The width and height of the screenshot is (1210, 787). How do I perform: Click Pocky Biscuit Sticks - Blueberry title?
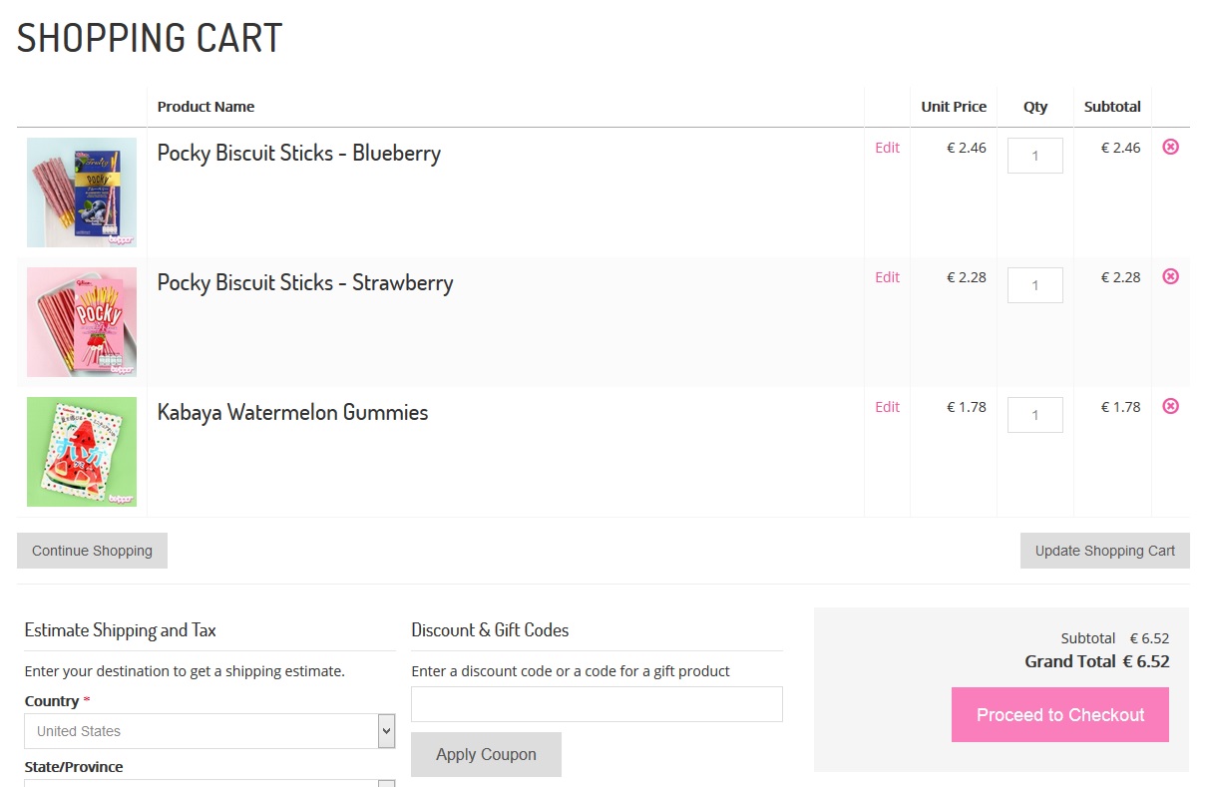[x=298, y=154]
